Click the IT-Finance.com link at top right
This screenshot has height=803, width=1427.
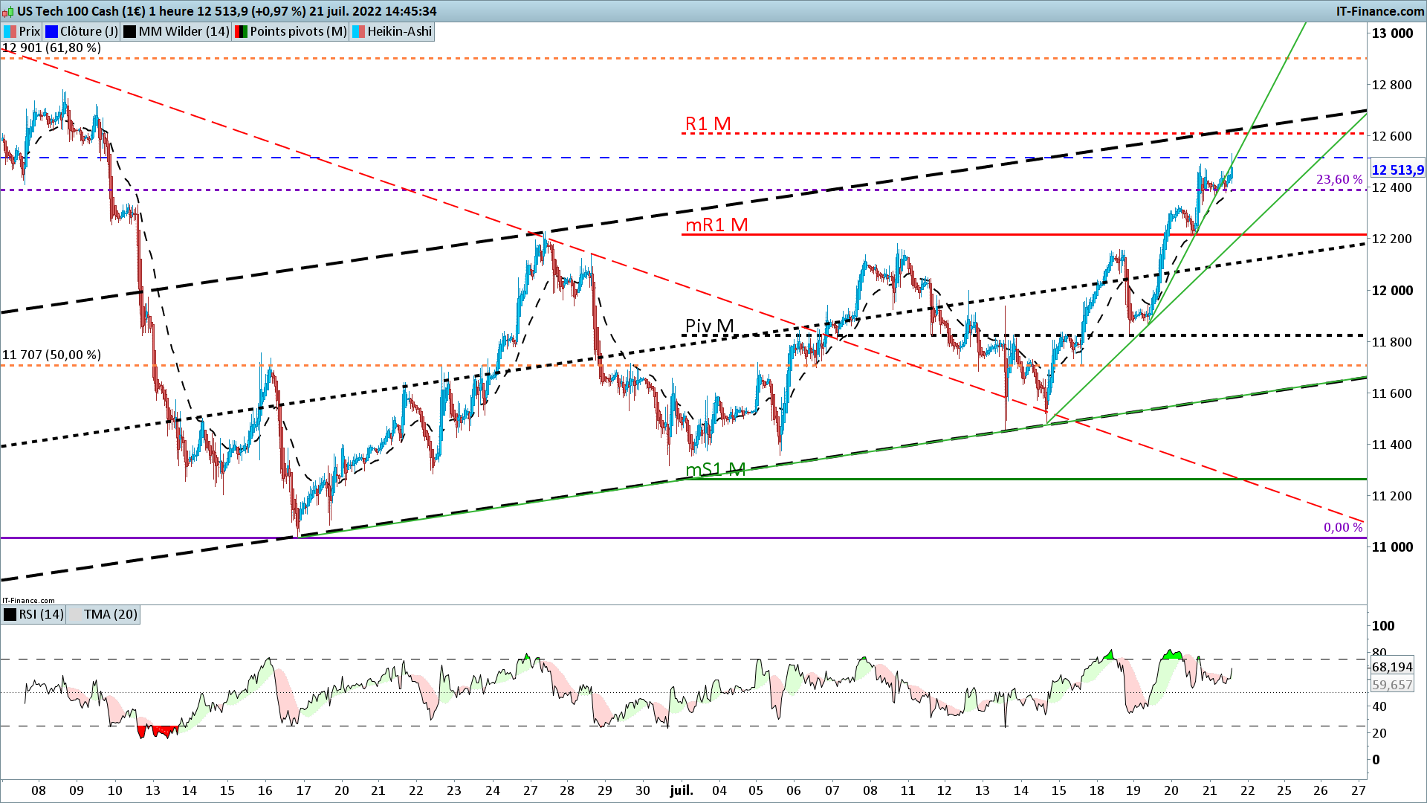click(1379, 11)
